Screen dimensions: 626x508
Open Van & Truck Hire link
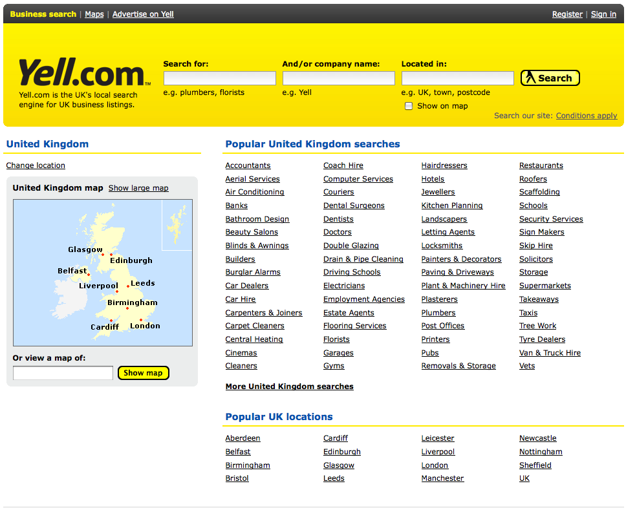(550, 353)
